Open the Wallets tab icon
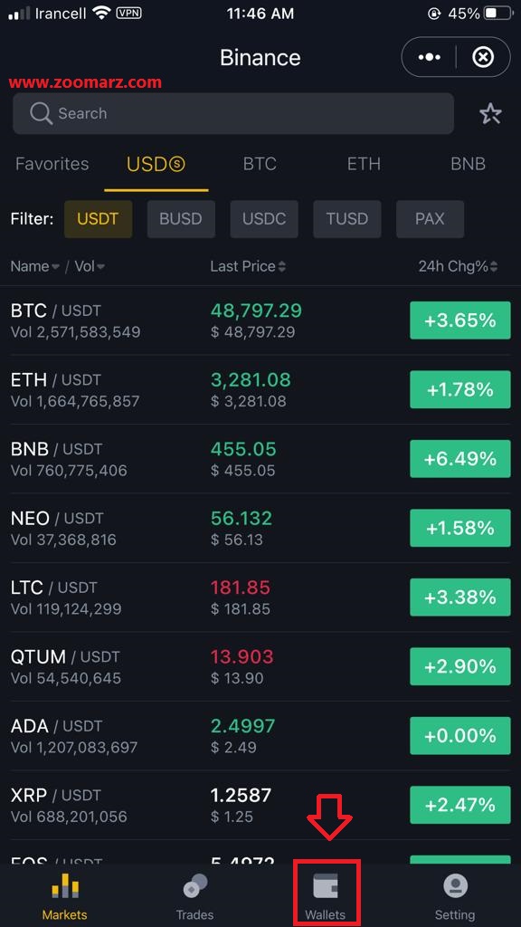The height and width of the screenshot is (927, 521). 326,887
